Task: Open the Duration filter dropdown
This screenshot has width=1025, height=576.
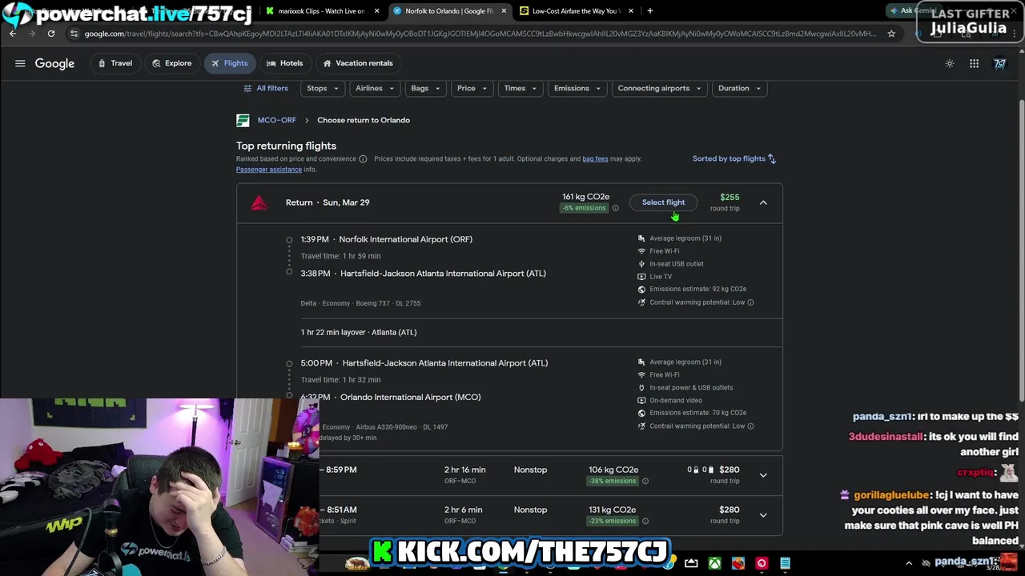Action: click(x=739, y=88)
